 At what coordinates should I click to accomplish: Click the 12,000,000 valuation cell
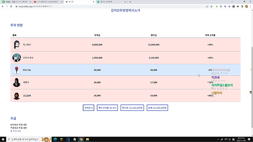(x=154, y=44)
